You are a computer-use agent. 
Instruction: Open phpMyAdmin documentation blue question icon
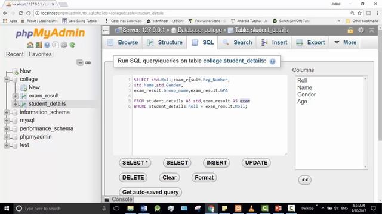coord(47,45)
